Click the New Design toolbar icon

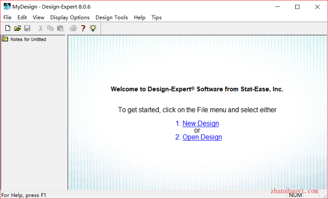tap(8, 28)
